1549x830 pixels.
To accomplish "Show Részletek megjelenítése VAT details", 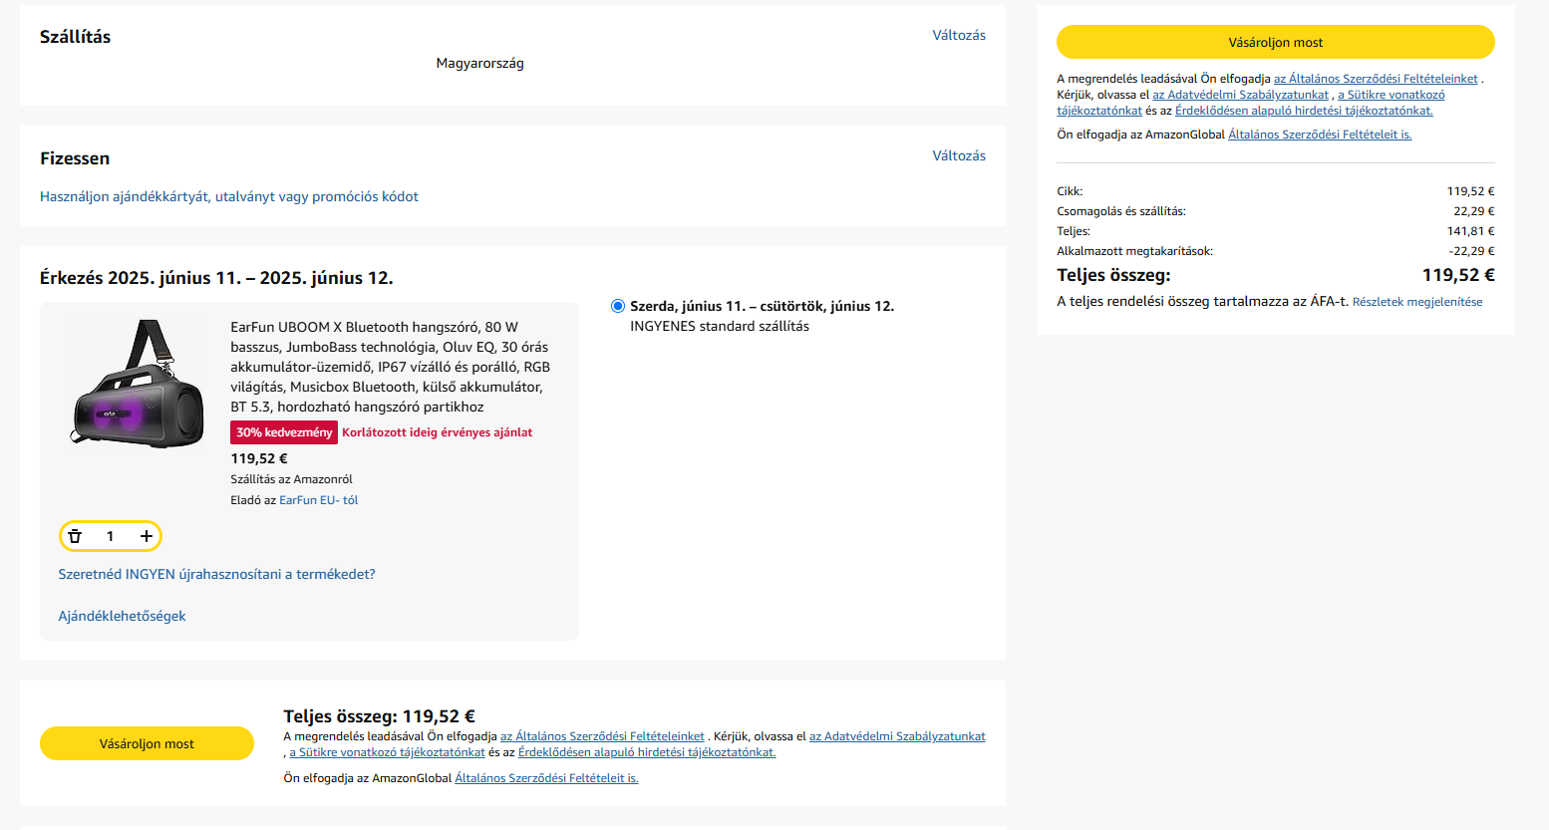I will (1417, 302).
